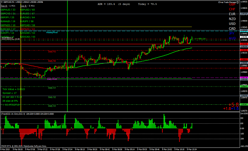This screenshot has width=248, height=151.
Task: Click the 20 pips at 5% text
Action: [10, 101]
